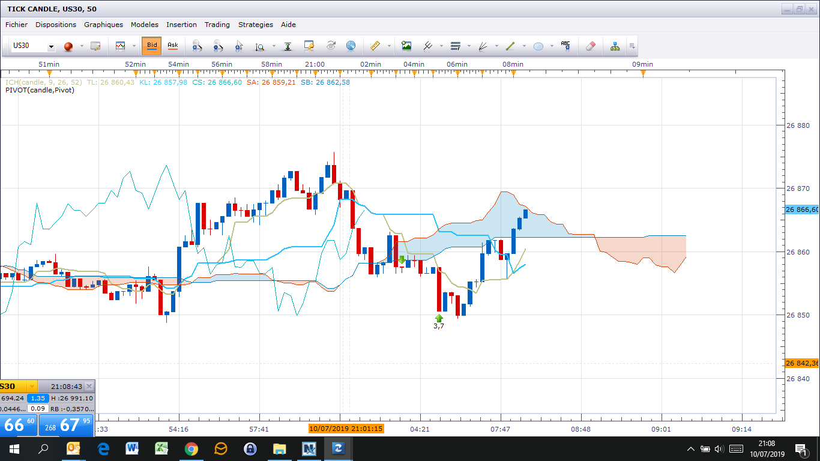Open Outlook from the taskbar
The image size is (820, 461).
click(x=73, y=448)
